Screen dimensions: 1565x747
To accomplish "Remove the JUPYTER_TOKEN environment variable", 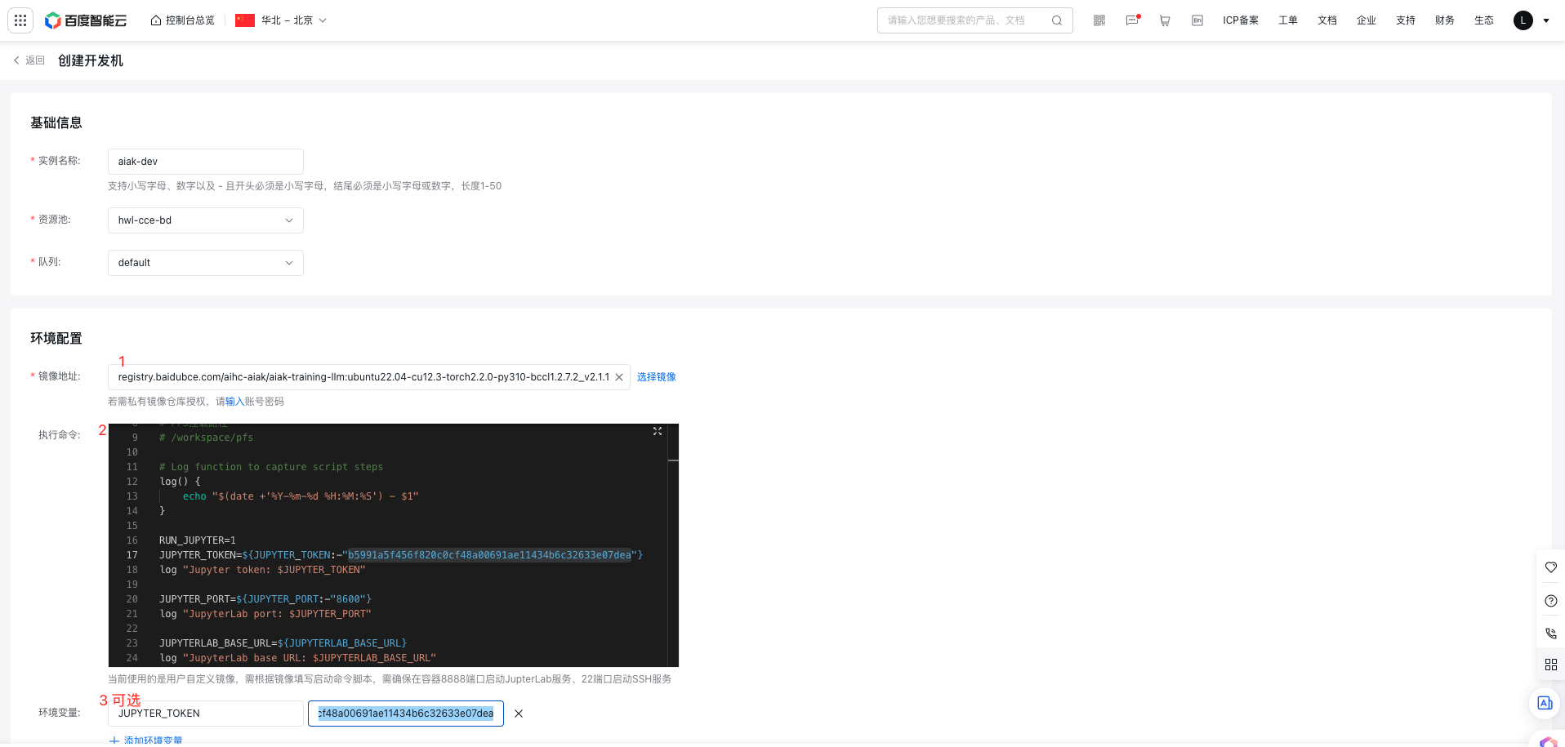I will click(x=519, y=714).
